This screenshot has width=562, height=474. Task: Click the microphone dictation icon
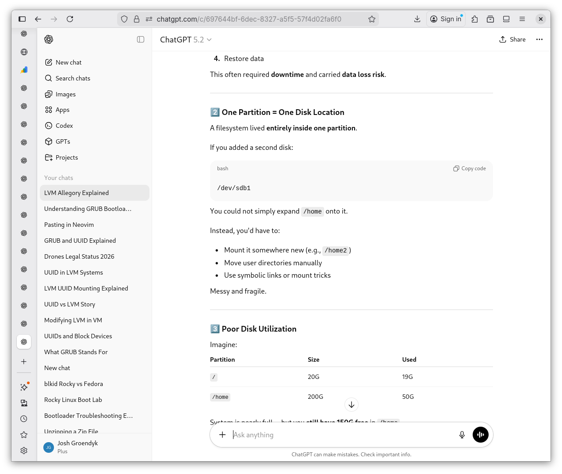[462, 435]
